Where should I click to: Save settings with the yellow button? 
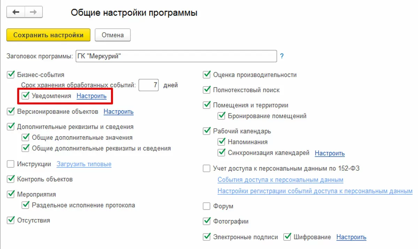(x=48, y=35)
